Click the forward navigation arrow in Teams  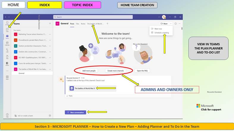(x=9, y=17)
